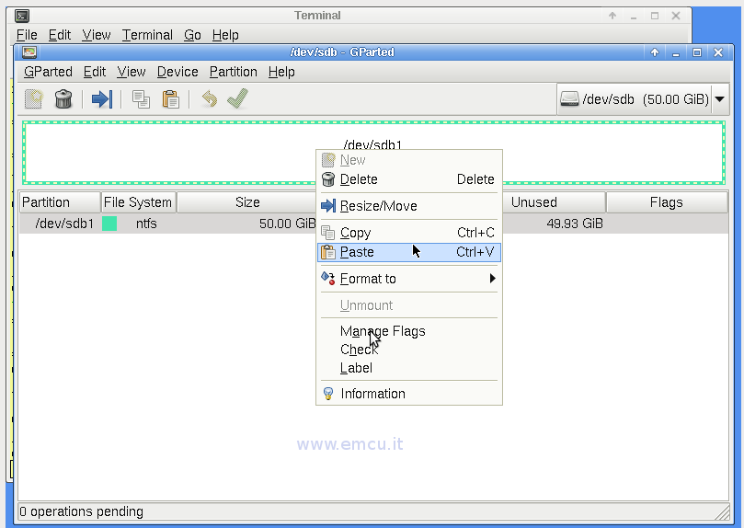Click the Partition column header
The width and height of the screenshot is (744, 528).
click(60, 202)
